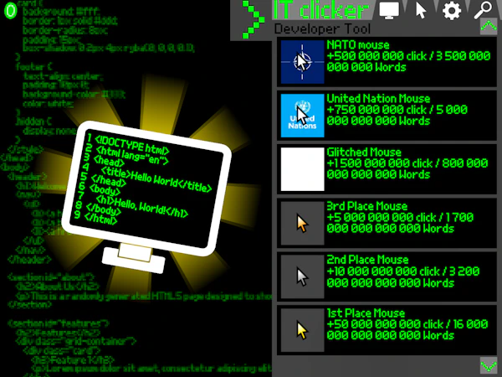This screenshot has width=502, height=377.
Task: Click the NATO mouse icon
Action: click(302, 62)
